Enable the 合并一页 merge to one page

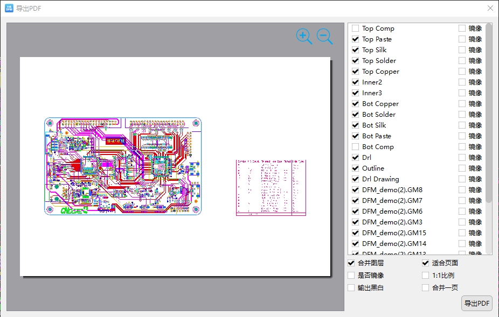(426, 288)
